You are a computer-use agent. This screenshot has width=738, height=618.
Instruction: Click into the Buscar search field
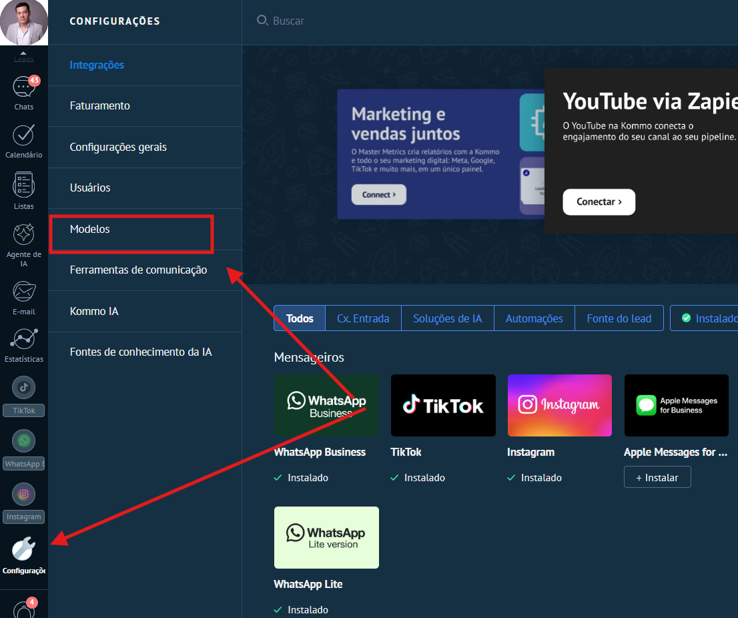(x=288, y=21)
